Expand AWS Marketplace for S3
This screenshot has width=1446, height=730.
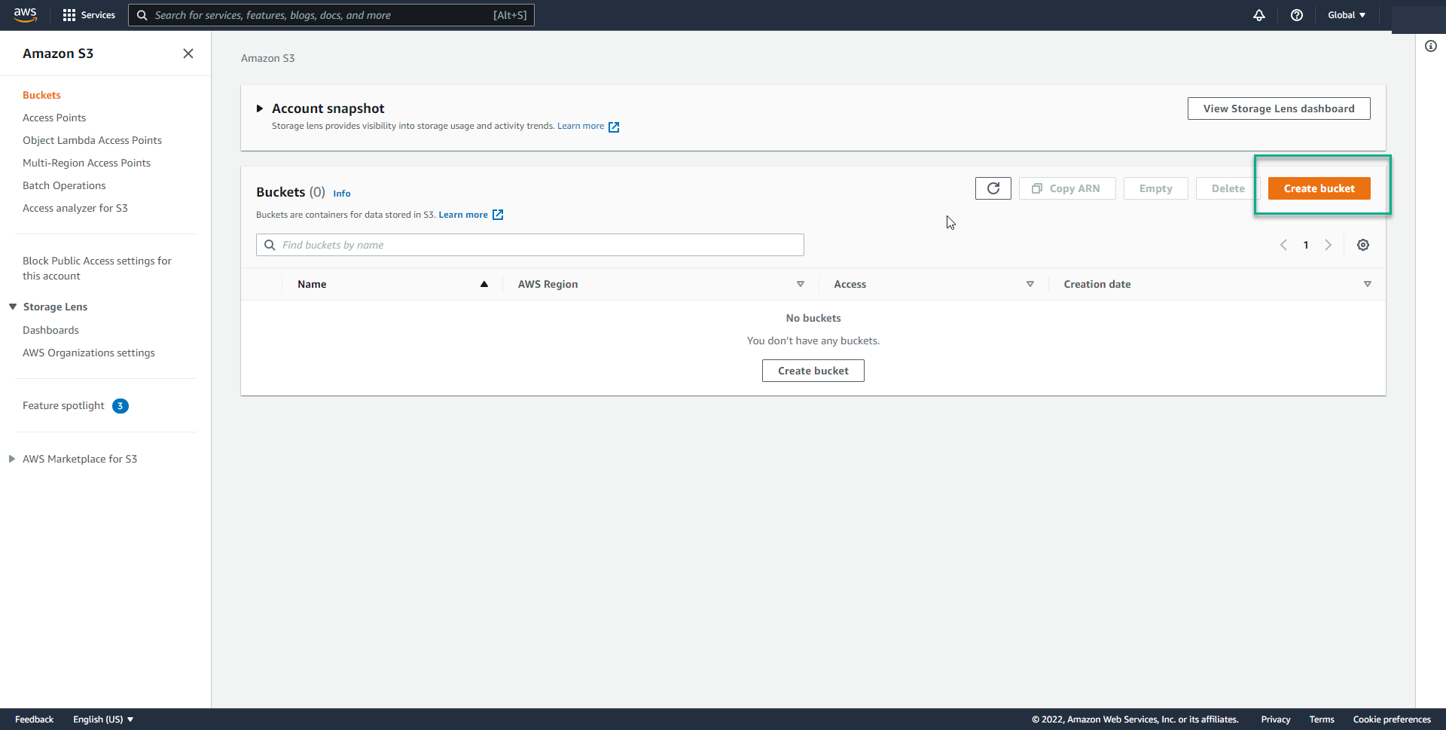[12, 459]
